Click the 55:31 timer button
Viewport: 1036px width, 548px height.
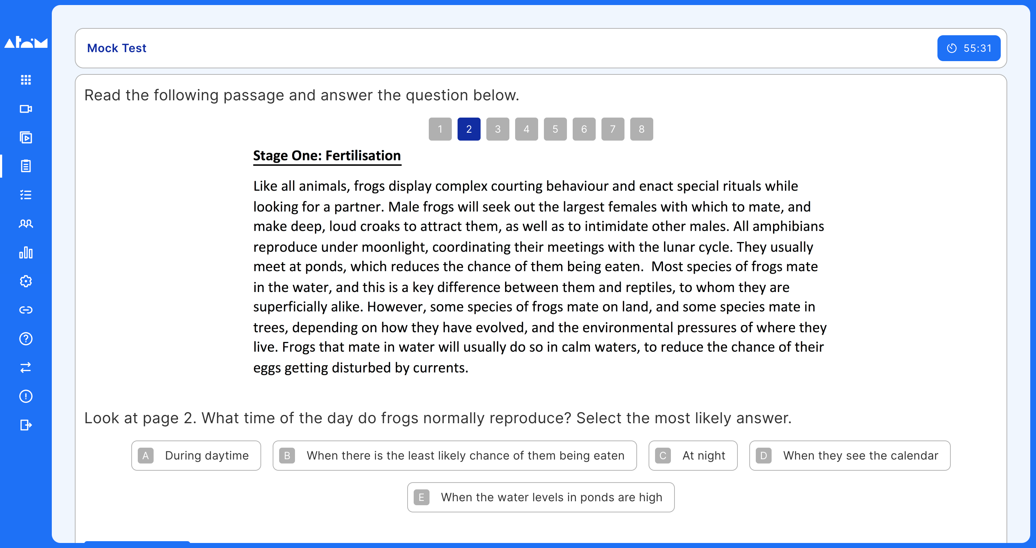968,48
